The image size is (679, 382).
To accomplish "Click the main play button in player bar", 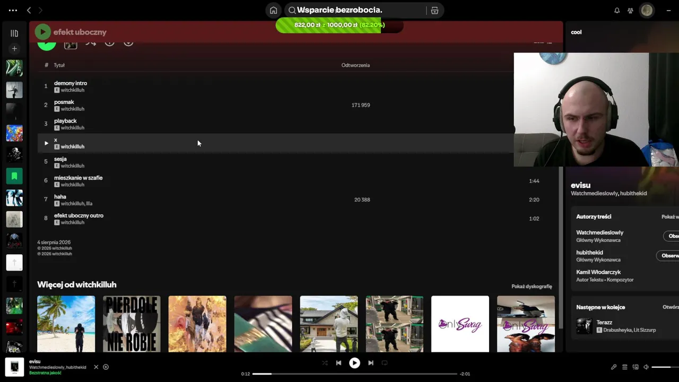I will click(x=354, y=363).
